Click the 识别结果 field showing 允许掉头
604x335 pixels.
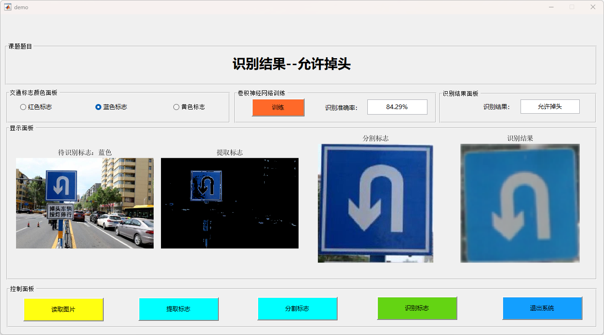pos(549,107)
